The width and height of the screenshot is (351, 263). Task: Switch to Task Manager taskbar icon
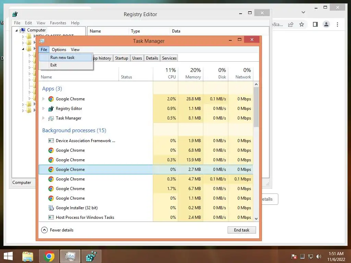coord(70,256)
